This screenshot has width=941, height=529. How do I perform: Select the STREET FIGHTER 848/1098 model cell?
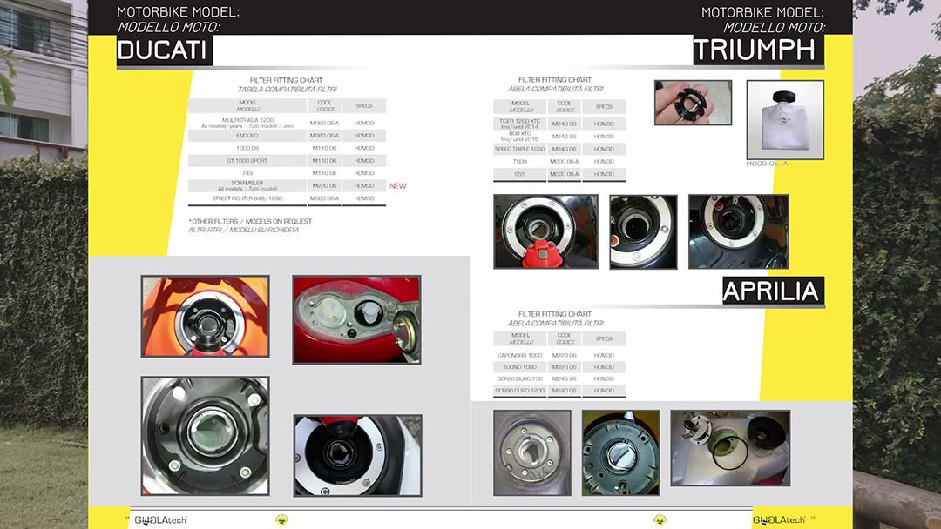[247, 198]
